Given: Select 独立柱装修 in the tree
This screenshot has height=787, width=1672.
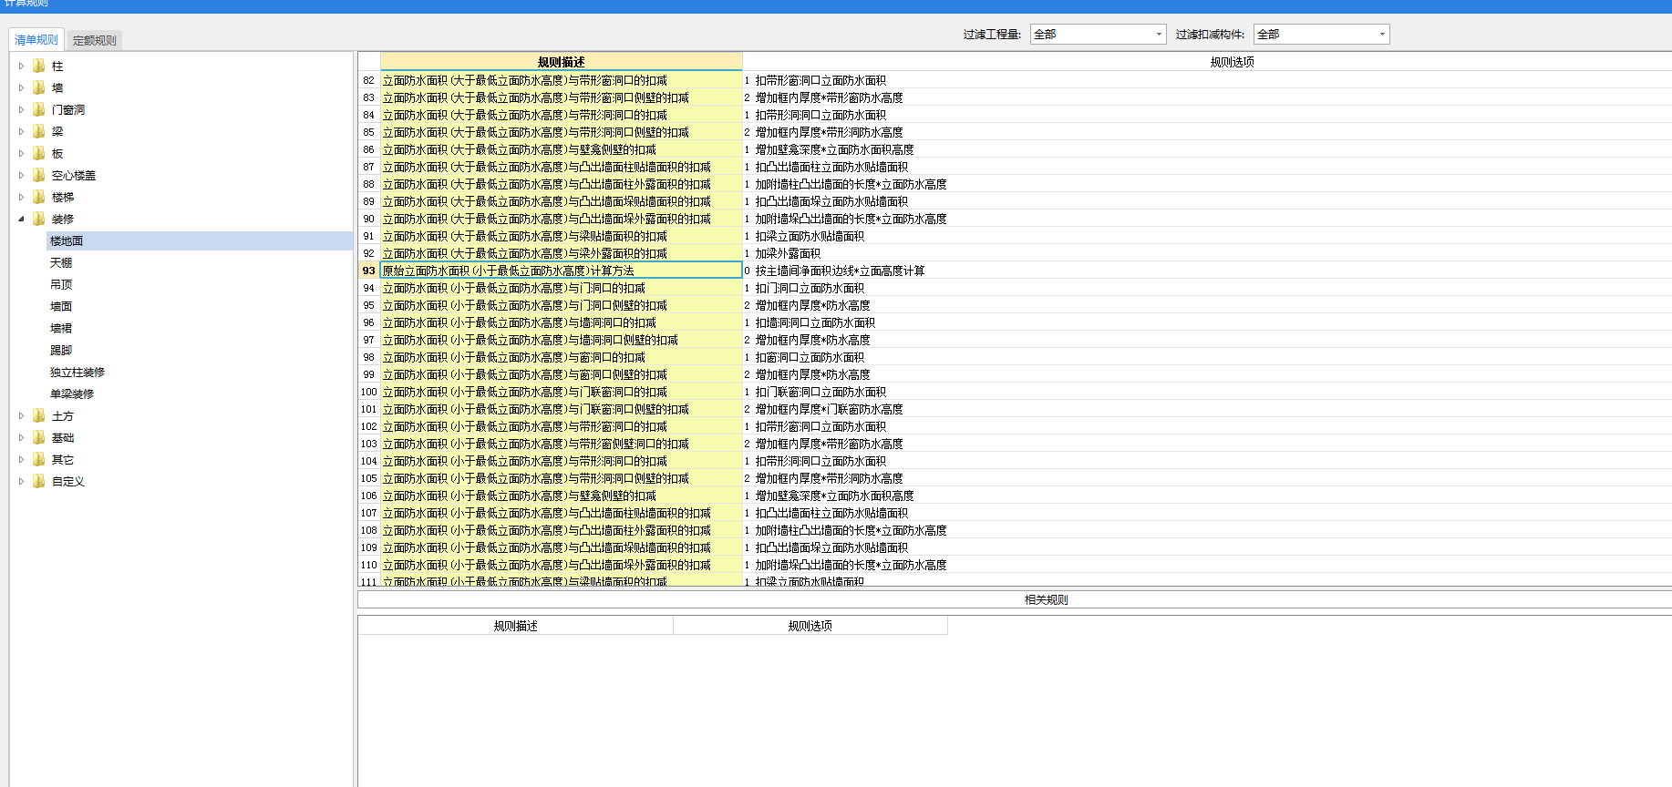Looking at the screenshot, I should click(x=77, y=372).
